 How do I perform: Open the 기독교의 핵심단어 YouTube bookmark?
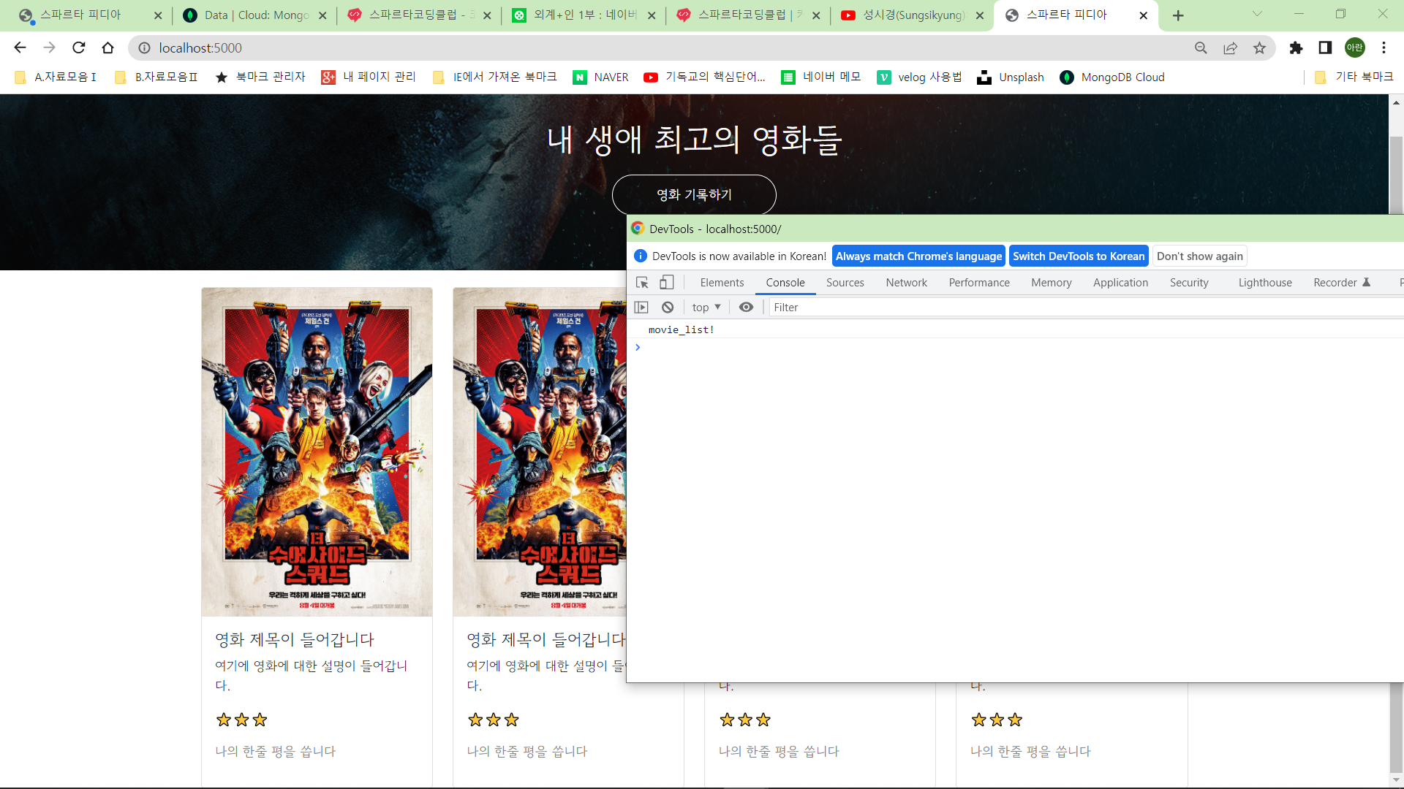pyautogui.click(x=704, y=77)
